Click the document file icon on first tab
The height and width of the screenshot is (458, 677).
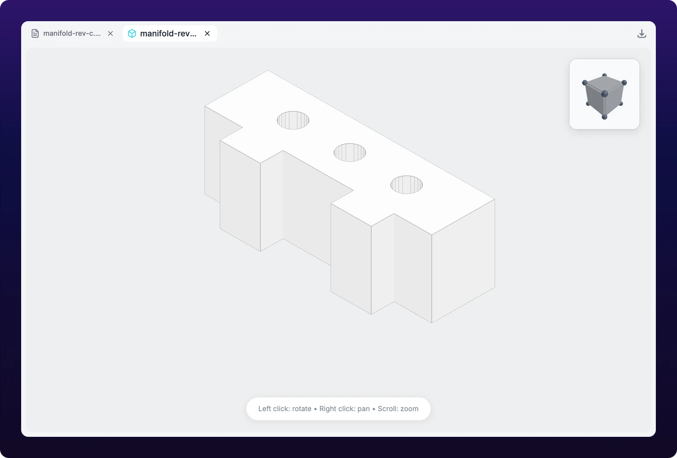(x=35, y=34)
